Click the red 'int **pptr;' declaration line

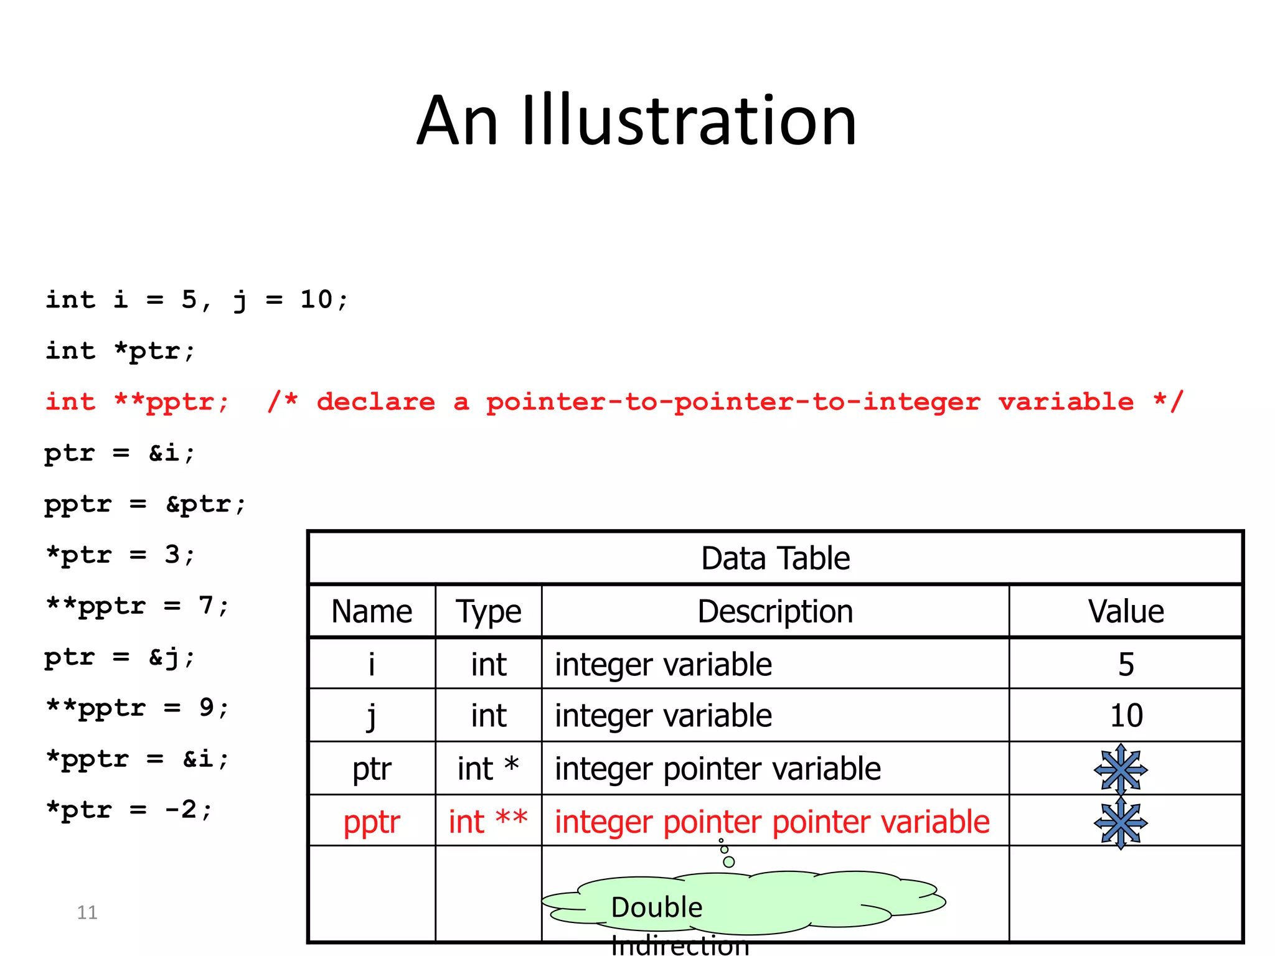tap(614, 402)
